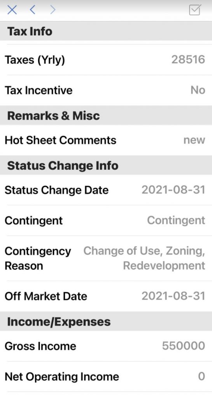Close the listing details with the X icon
212x398 pixels.
pyautogui.click(x=12, y=10)
